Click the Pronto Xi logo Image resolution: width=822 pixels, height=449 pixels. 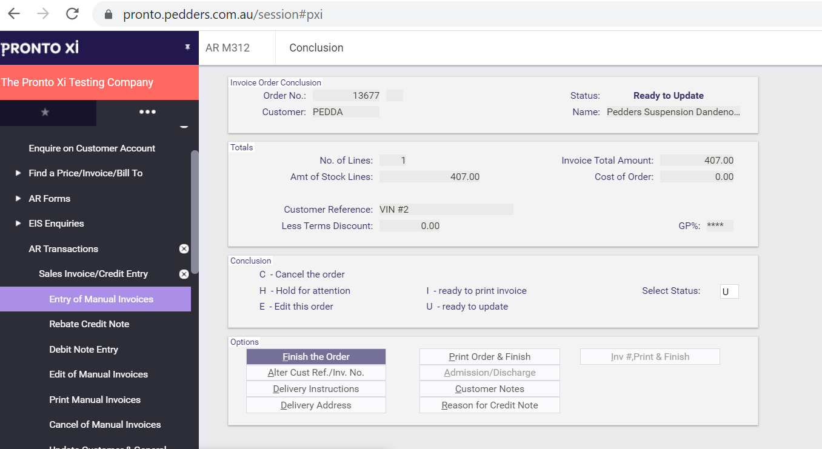(40, 48)
